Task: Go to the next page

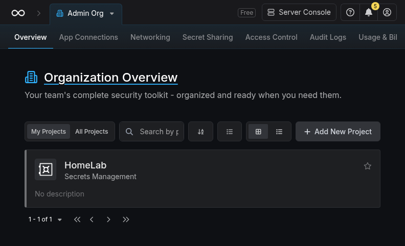Action: pos(108,219)
